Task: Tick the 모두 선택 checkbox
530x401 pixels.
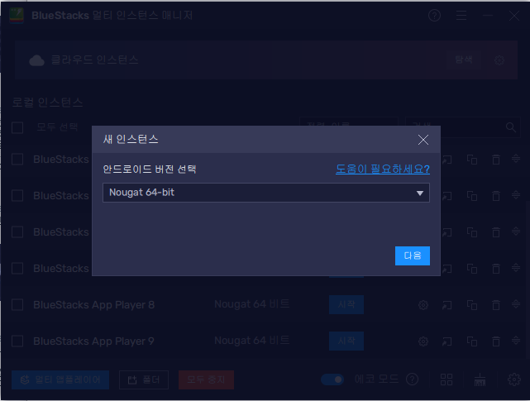Action: tap(17, 128)
